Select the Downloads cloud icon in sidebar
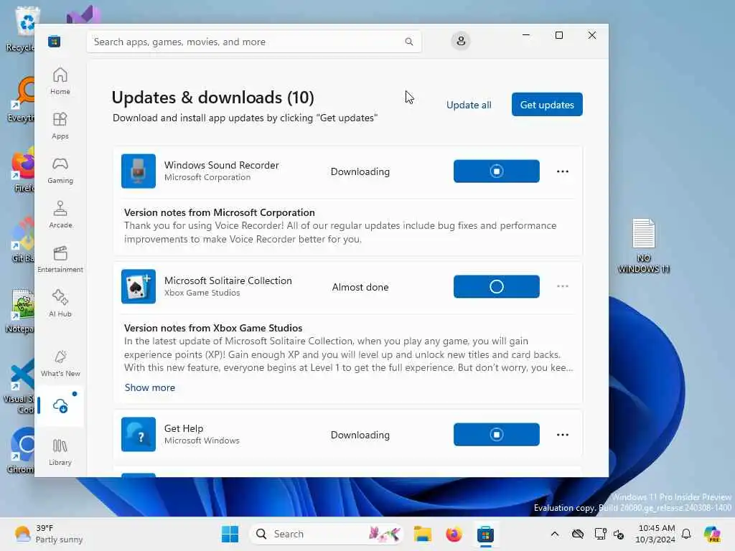Viewport: 735px width, 551px height. pos(60,406)
